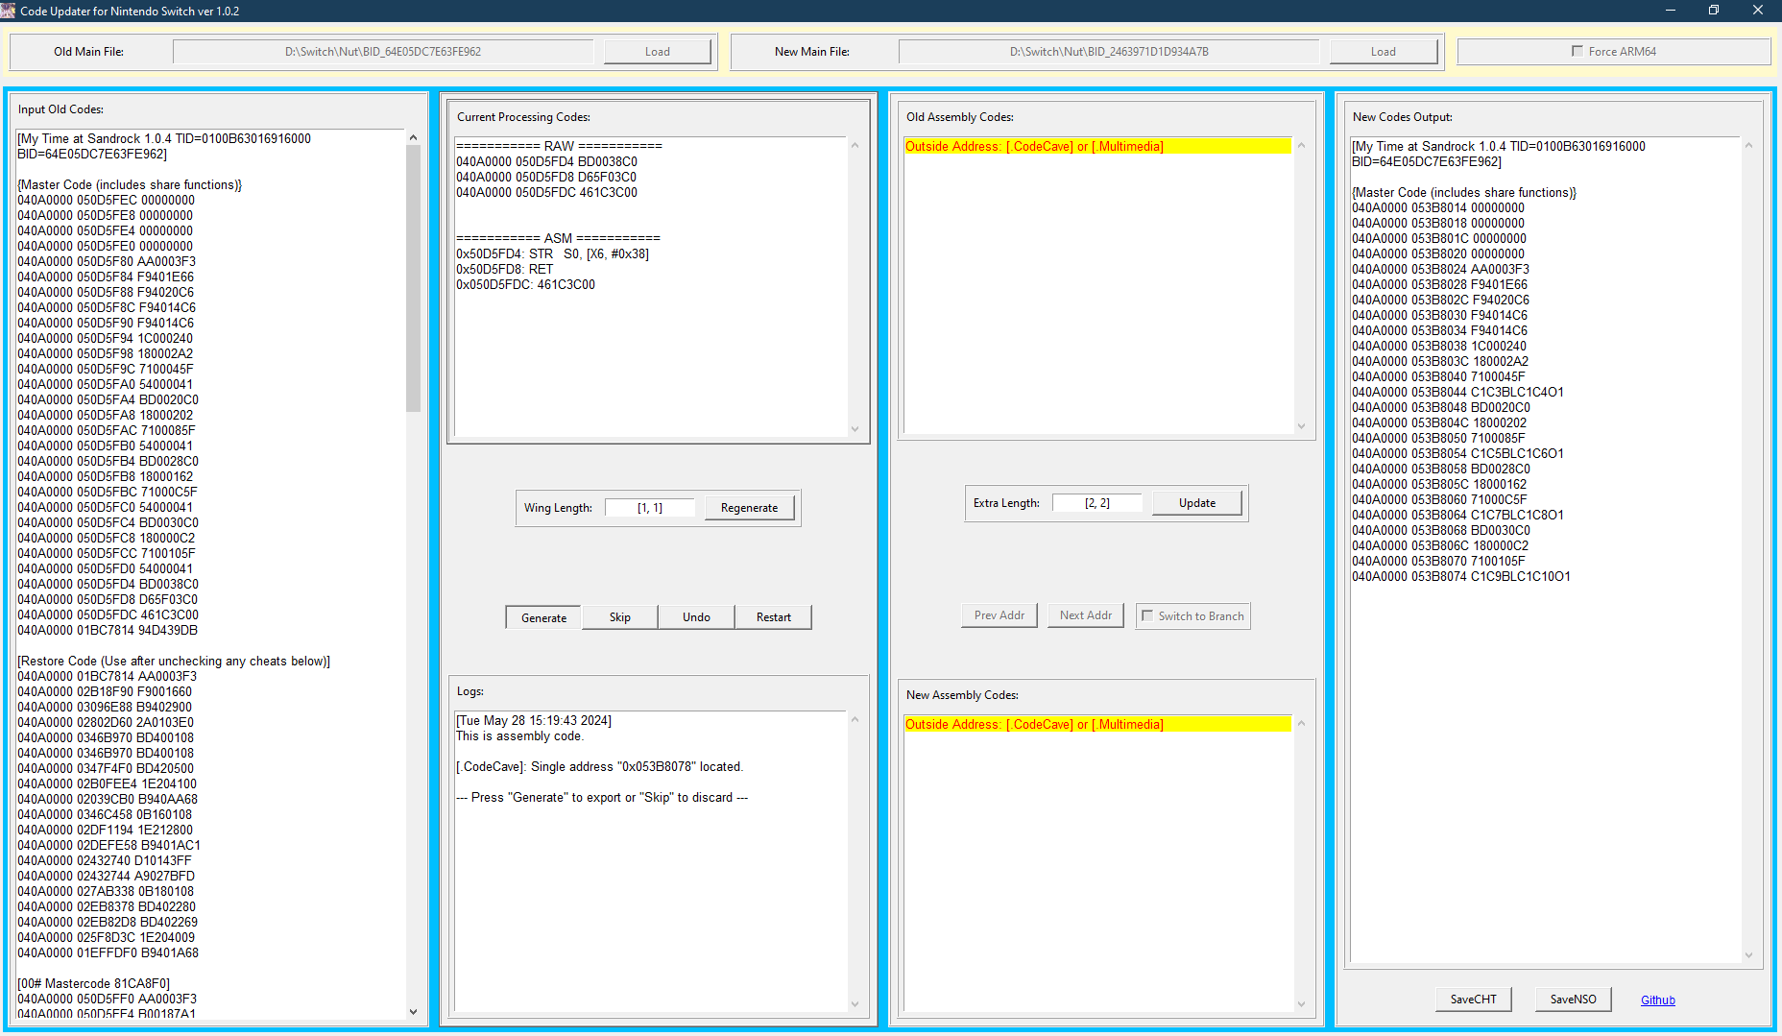Load the Old Main File
Image resolution: width=1782 pixels, height=1036 pixels.
tap(658, 52)
